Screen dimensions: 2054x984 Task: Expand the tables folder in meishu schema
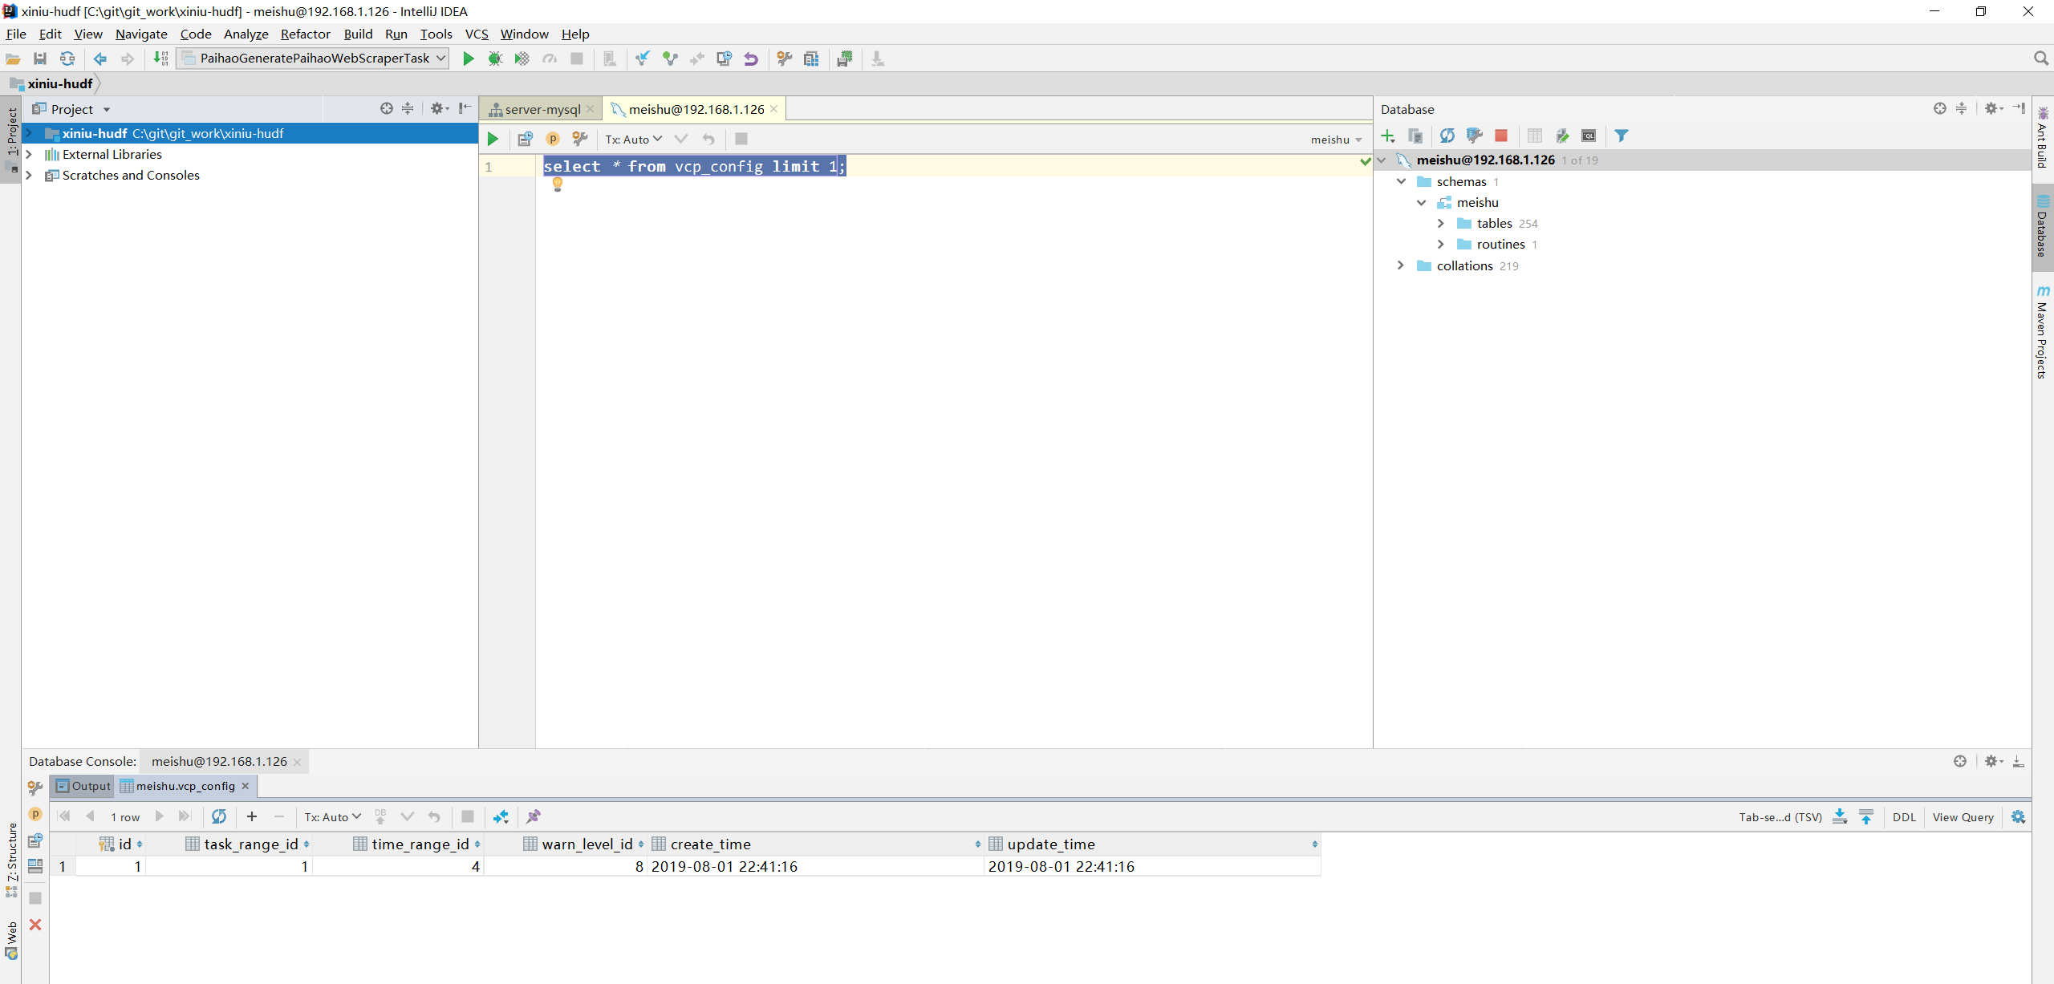coord(1441,224)
